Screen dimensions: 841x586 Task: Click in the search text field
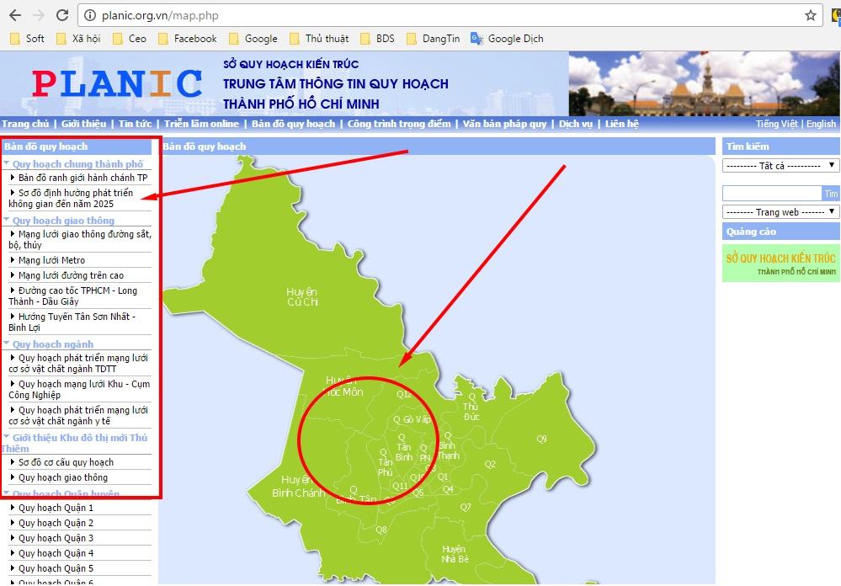point(771,193)
